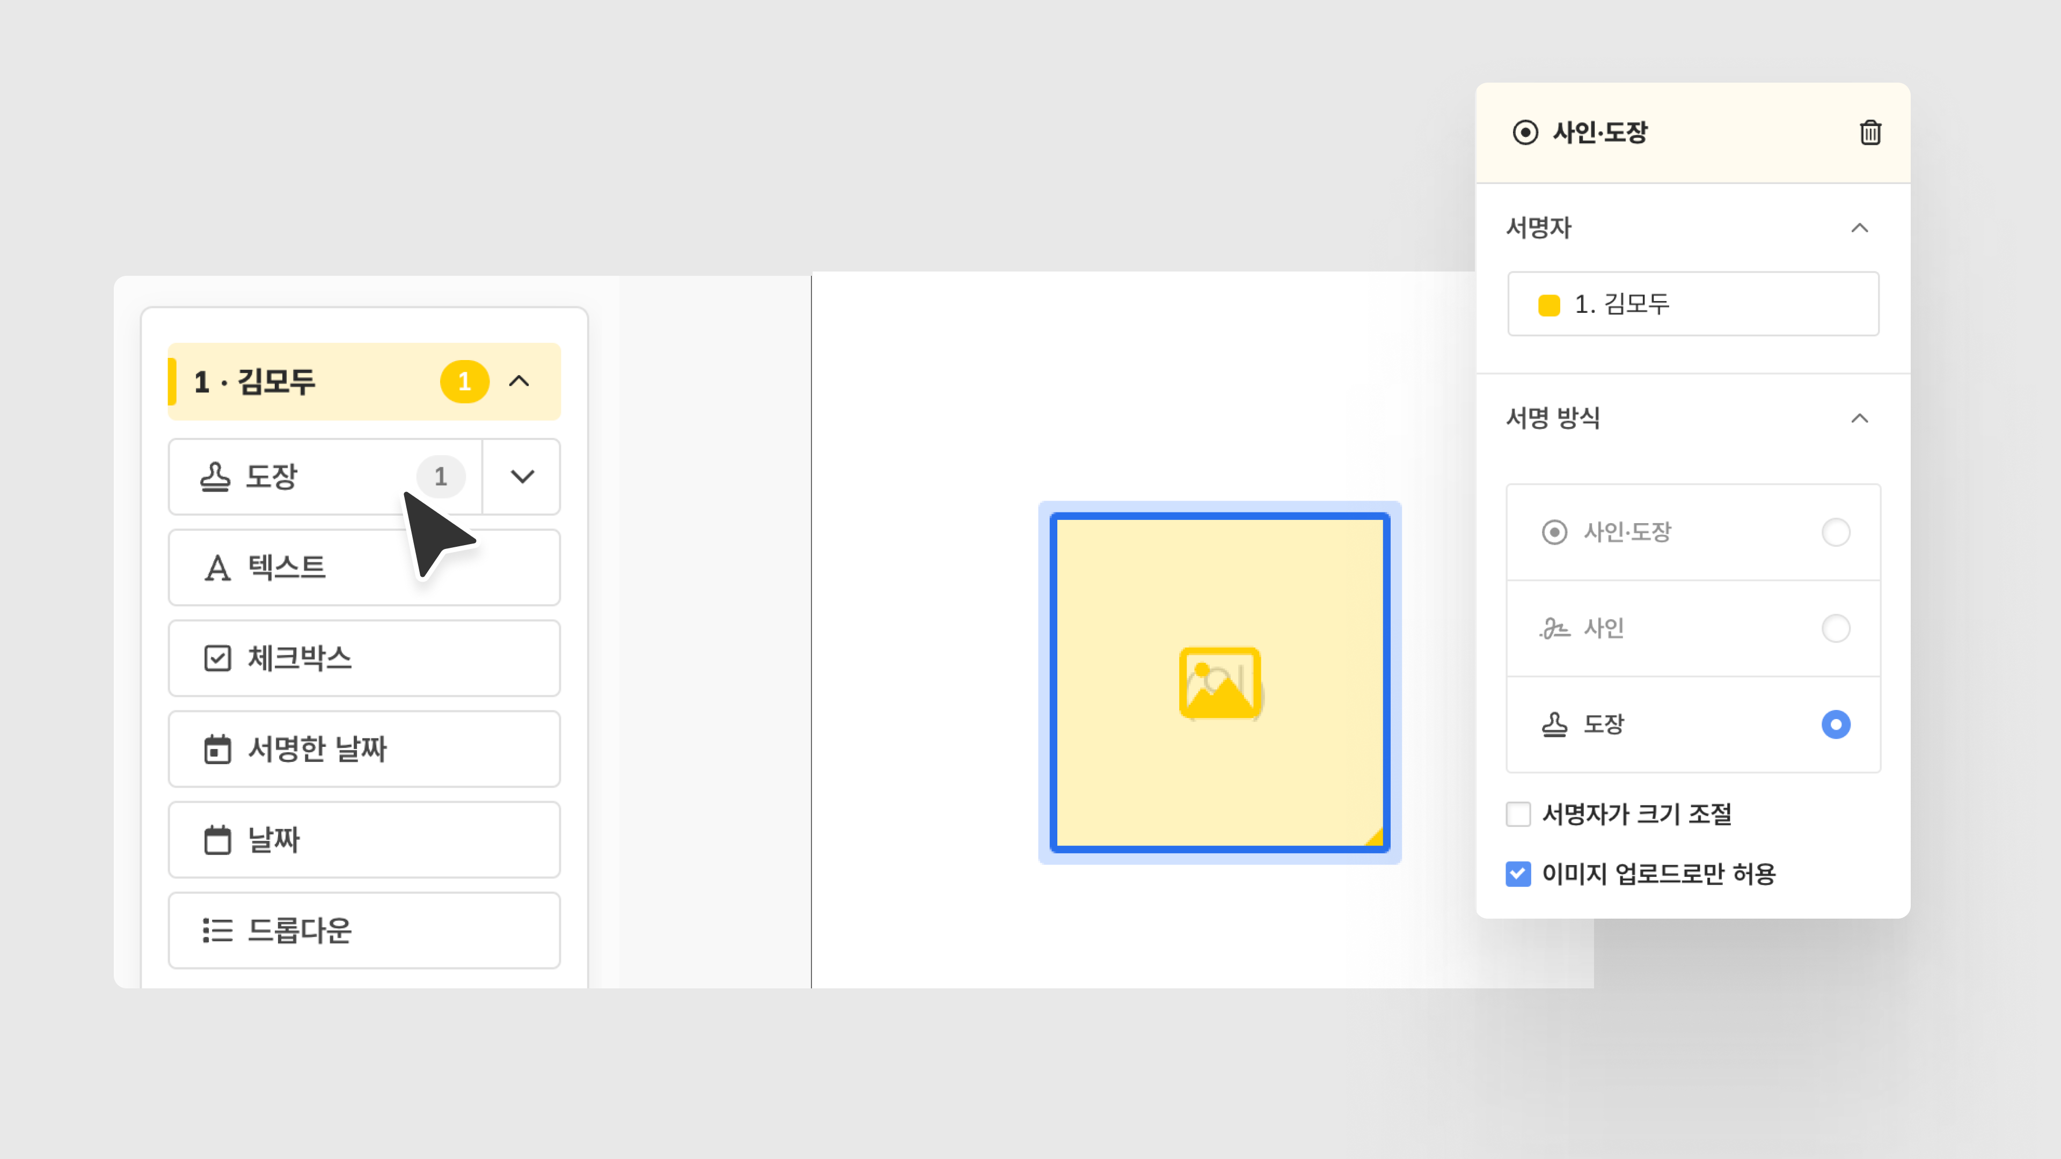Click the text A icon
Image resolution: width=2061 pixels, height=1159 pixels.
tap(217, 568)
